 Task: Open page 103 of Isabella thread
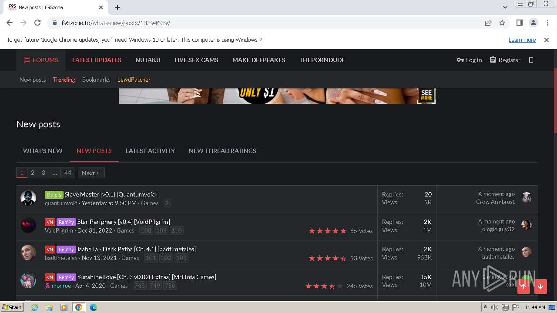click(181, 258)
